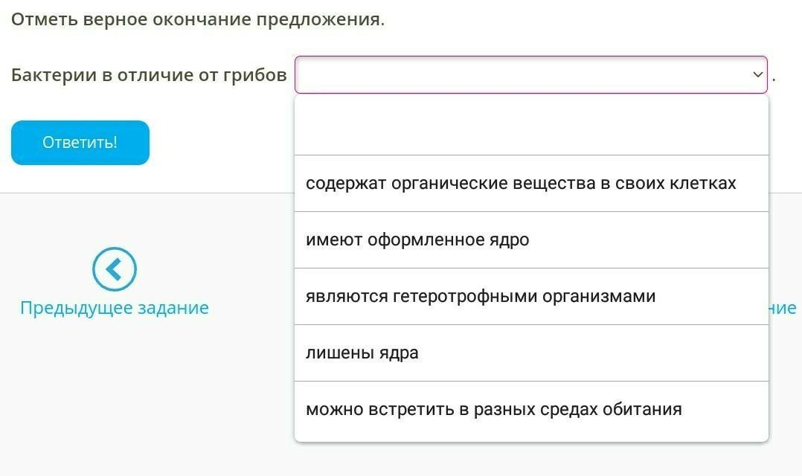Click the 'Отметь верное окончание предложения' instruction
This screenshot has width=802, height=476.
point(198,19)
